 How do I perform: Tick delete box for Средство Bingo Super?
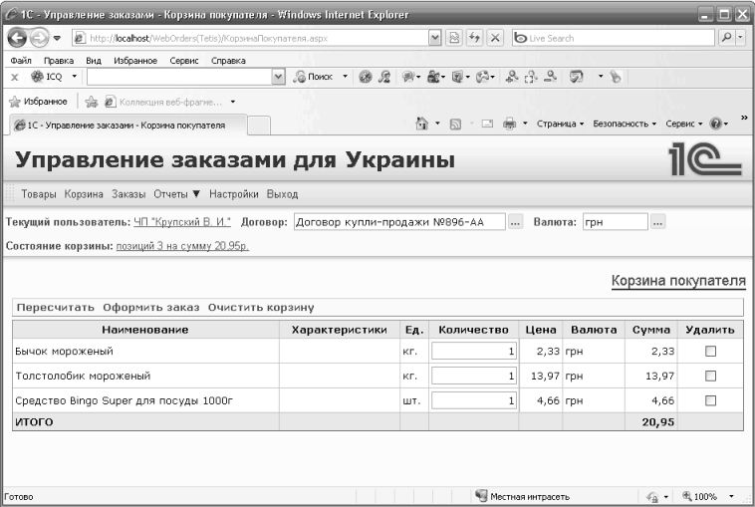(x=710, y=400)
